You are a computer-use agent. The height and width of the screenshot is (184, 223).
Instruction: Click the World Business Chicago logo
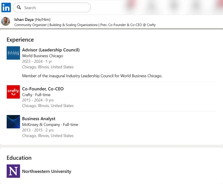point(13,53)
